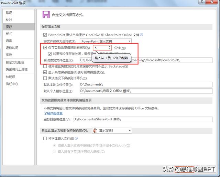Open the 加载项 category
Viewport: 220px width, 177px height.
point(10,77)
